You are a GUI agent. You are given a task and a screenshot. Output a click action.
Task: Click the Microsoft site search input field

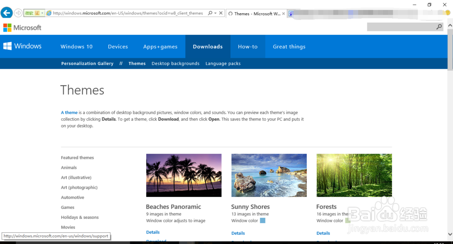click(401, 27)
